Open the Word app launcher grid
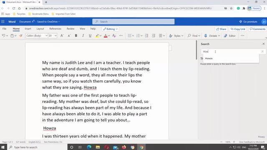 (3, 22)
